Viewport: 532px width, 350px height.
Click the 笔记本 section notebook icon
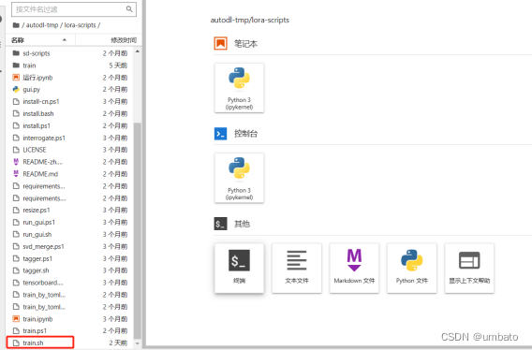coord(220,43)
